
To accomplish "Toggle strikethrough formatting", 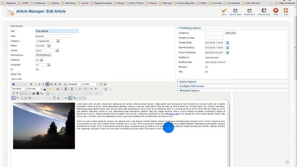I will pyautogui.click(x=43, y=84).
